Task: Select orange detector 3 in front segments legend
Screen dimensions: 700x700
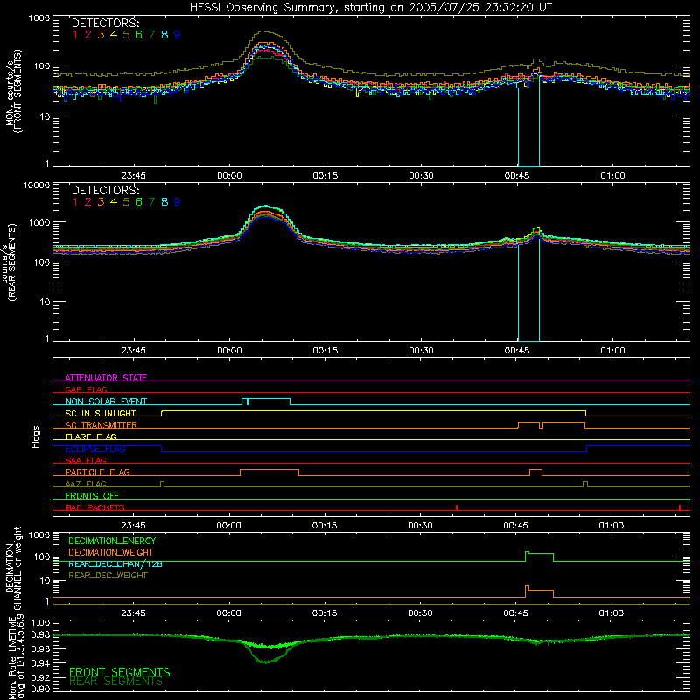Action: click(x=101, y=35)
